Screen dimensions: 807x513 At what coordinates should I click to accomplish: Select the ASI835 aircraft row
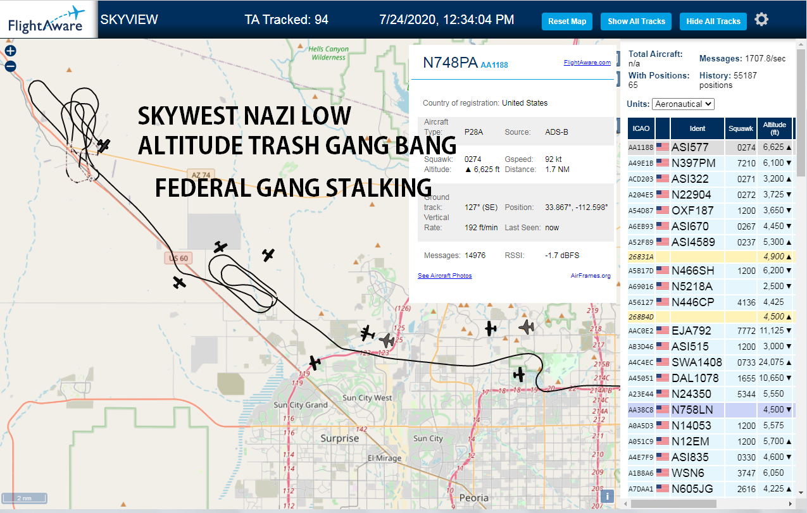click(x=710, y=457)
